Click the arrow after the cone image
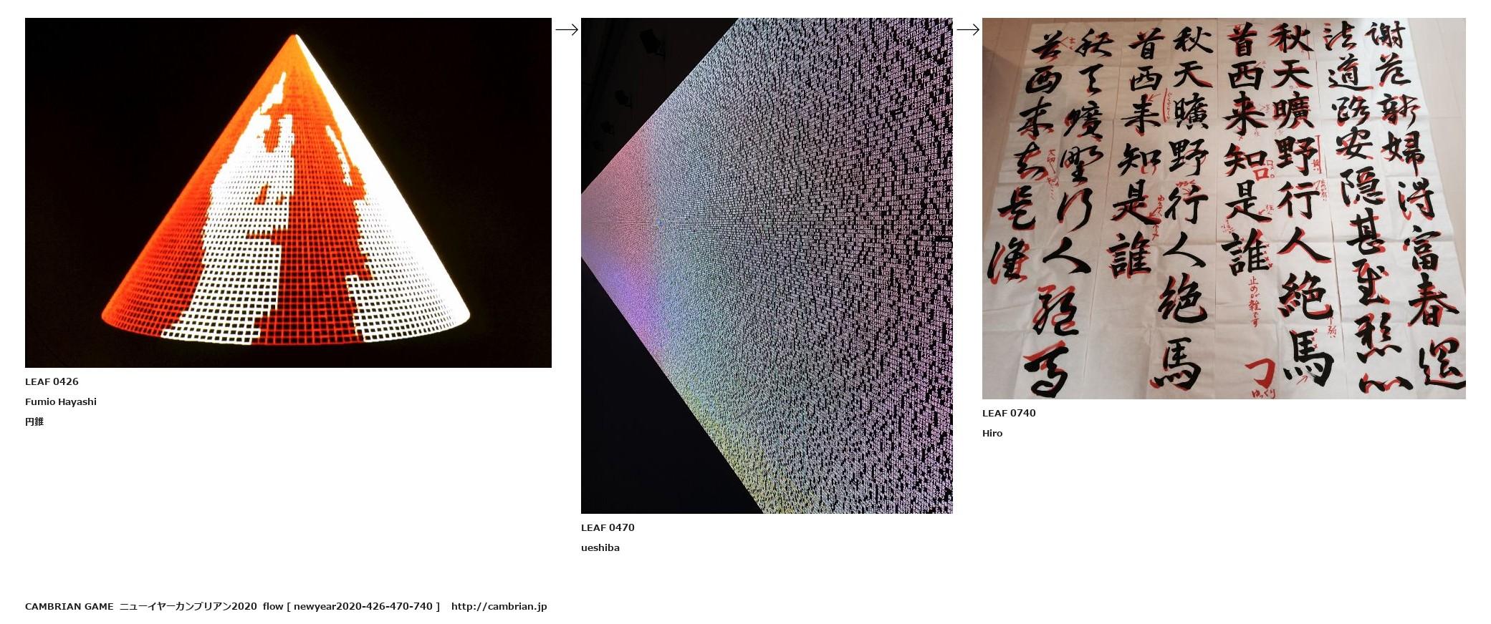The image size is (1491, 624). coord(567,29)
